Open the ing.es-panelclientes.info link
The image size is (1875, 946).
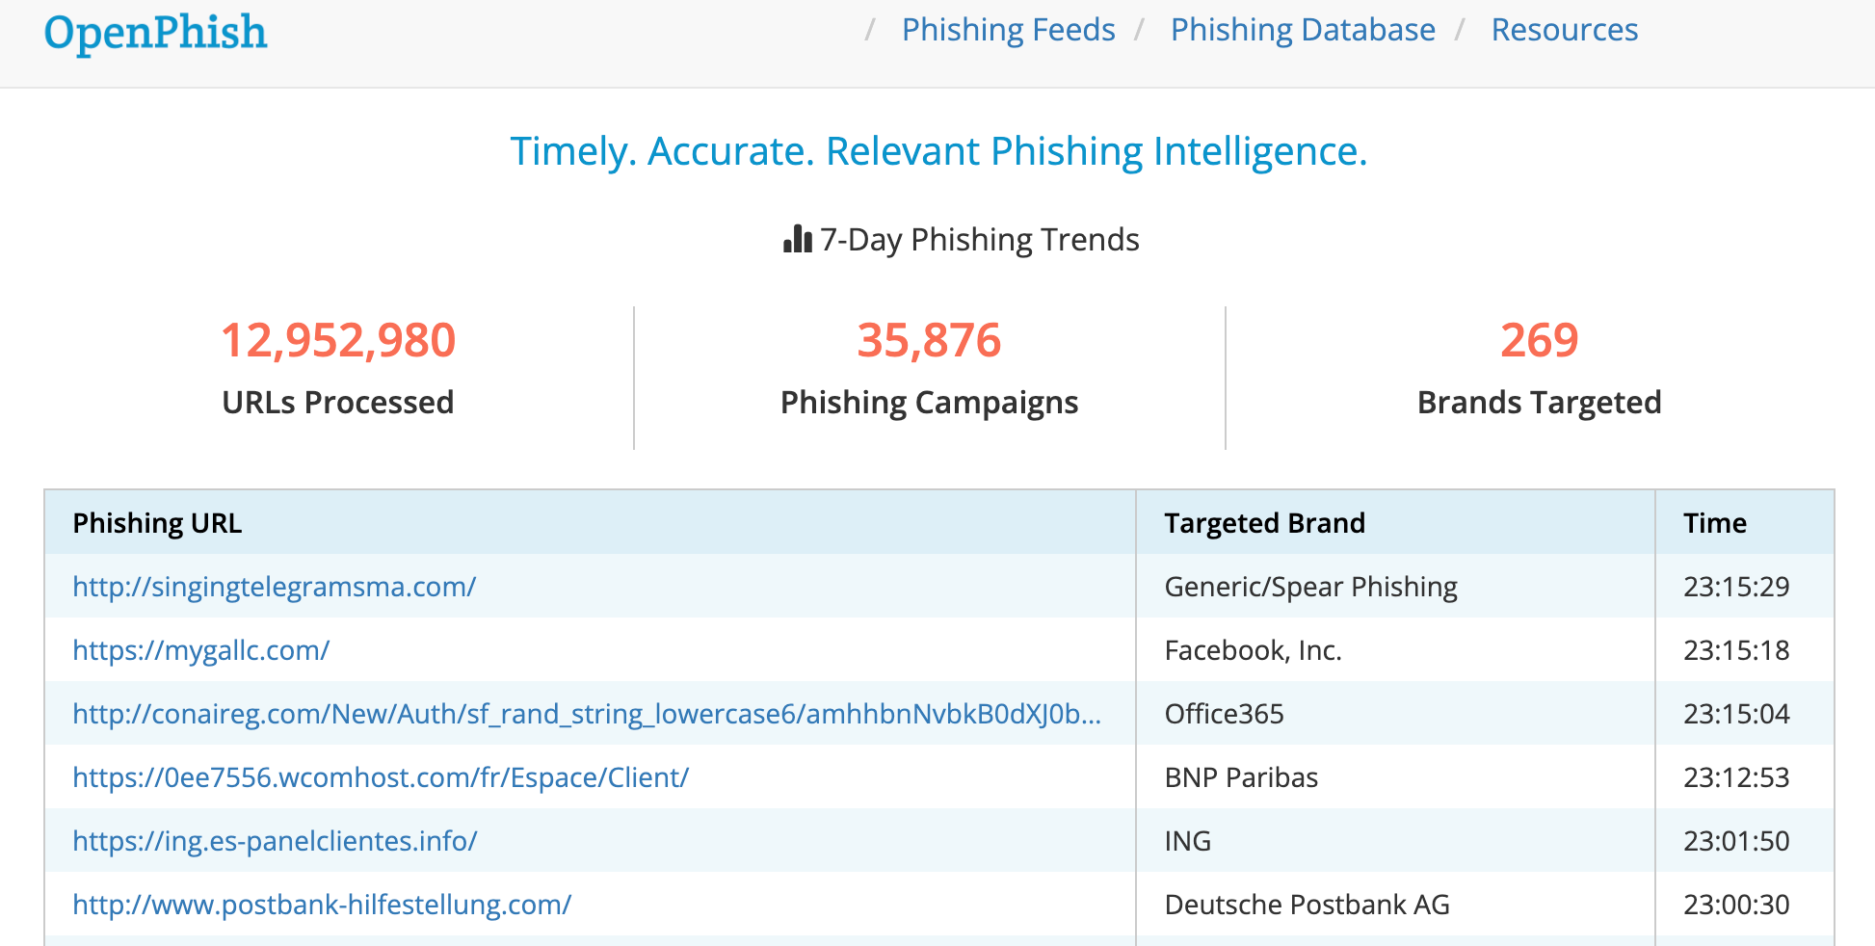[x=275, y=840]
